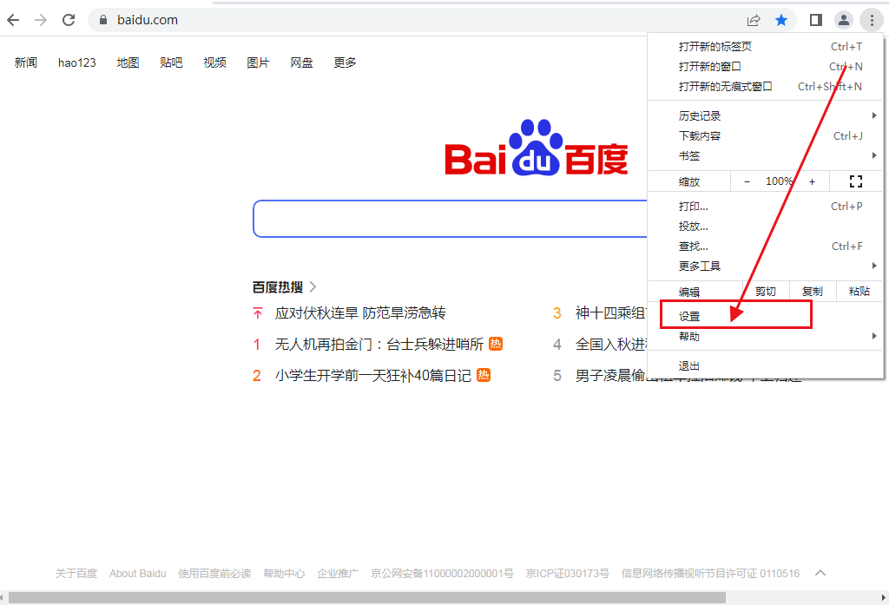Click the pinned-top arrow icon before 应对伏秋连旱
Image resolution: width=889 pixels, height=605 pixels.
257,313
